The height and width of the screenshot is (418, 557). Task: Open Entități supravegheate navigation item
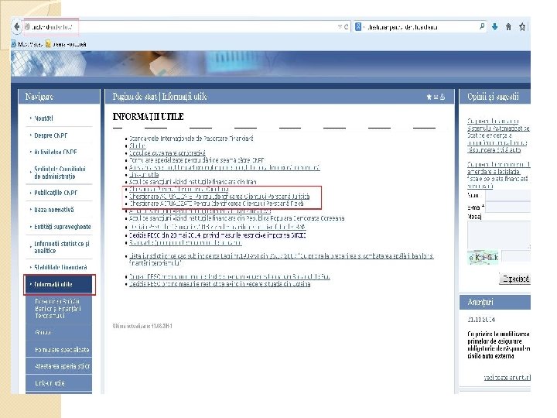click(63, 227)
